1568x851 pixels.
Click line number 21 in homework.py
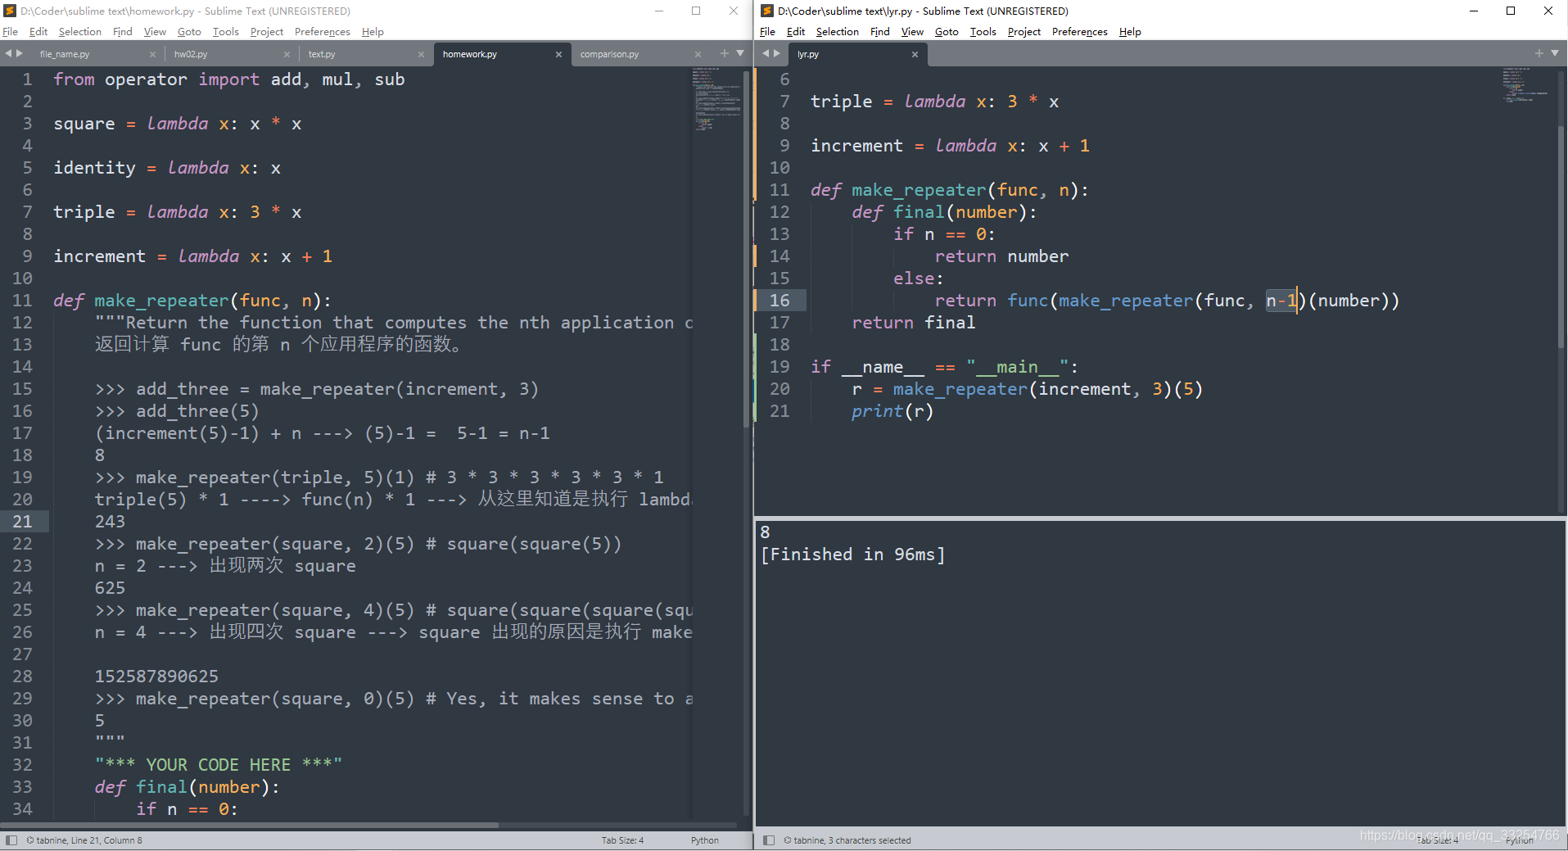click(x=23, y=522)
